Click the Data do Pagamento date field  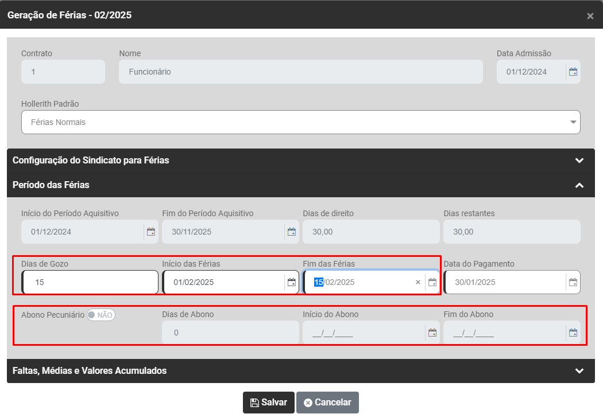(505, 282)
